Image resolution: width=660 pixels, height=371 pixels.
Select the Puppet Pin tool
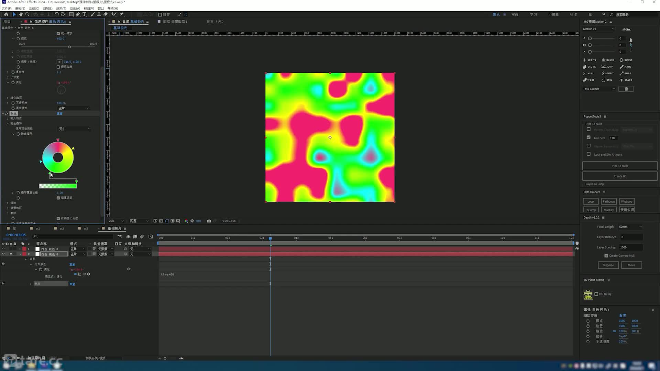[121, 14]
